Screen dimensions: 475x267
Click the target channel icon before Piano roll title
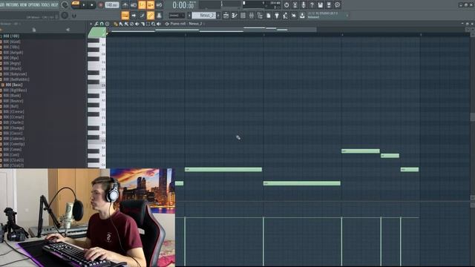[167, 24]
